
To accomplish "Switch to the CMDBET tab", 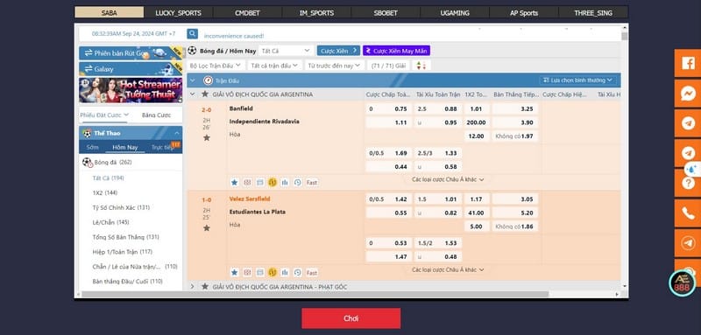I will tap(247, 12).
